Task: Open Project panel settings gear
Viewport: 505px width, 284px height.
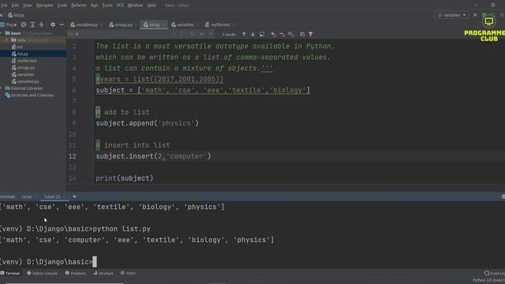Action: (x=53, y=24)
